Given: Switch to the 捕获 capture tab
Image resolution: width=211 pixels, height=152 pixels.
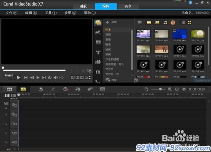Looking at the screenshot, I should point(84,6).
